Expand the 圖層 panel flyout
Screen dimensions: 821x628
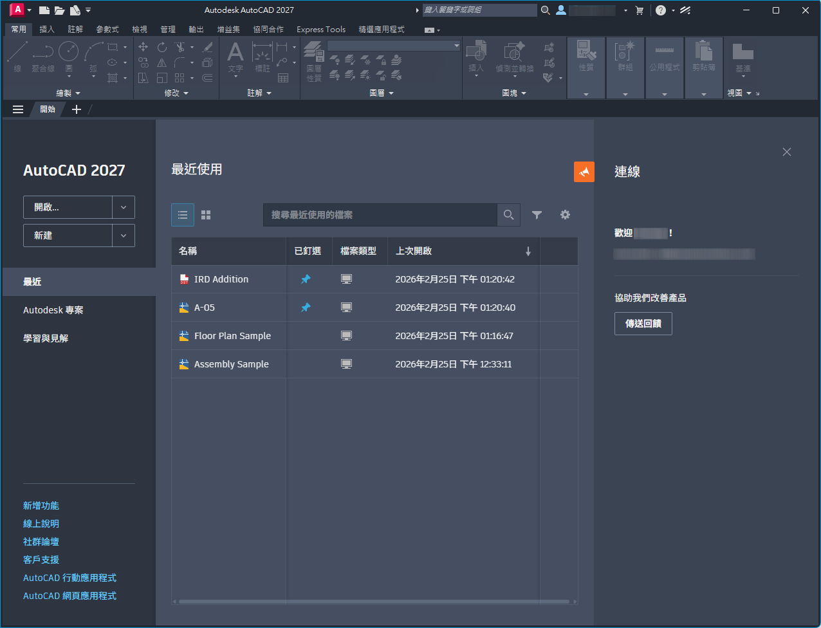pos(382,93)
